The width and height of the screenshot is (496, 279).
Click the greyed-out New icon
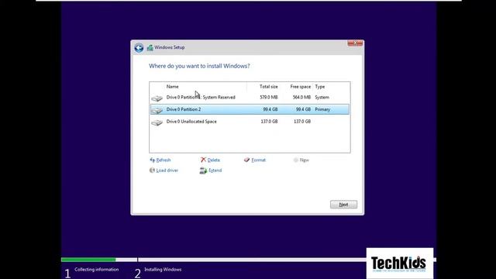296,160
